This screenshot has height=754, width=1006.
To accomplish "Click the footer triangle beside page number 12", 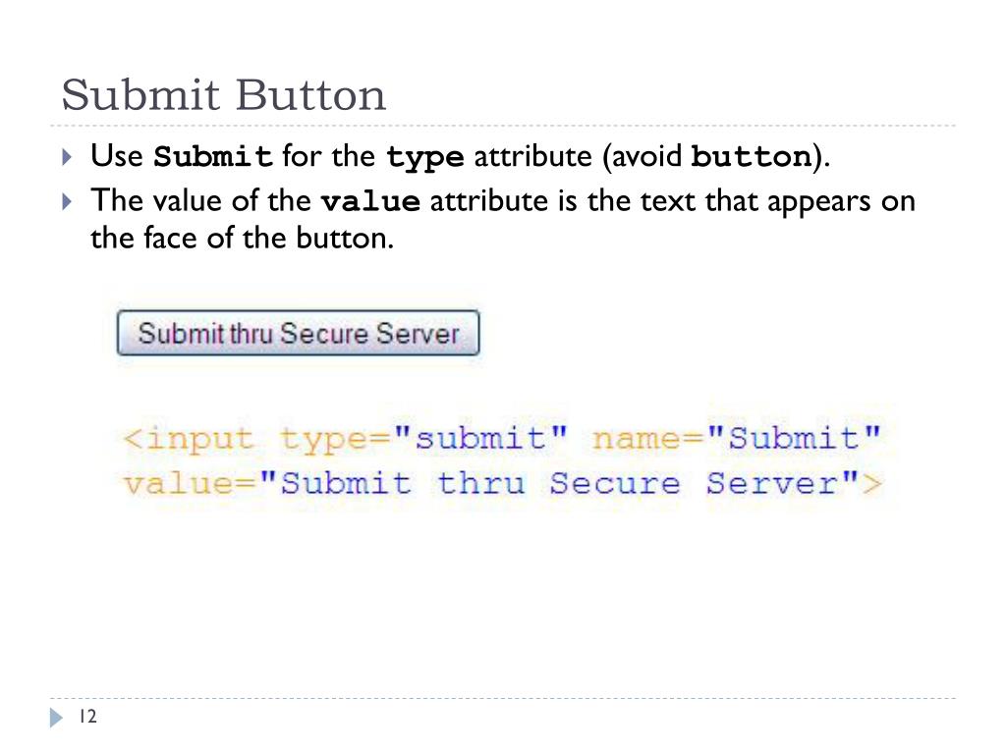I will click(x=56, y=718).
